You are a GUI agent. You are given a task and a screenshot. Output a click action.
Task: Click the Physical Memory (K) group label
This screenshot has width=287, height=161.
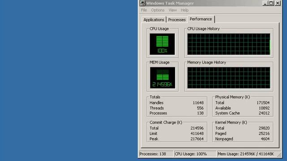coord(232,97)
